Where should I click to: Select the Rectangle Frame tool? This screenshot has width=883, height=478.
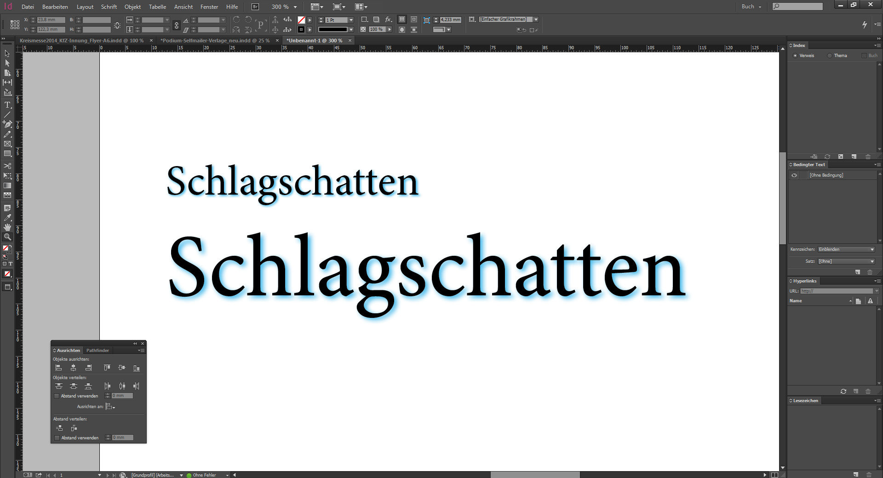7,144
